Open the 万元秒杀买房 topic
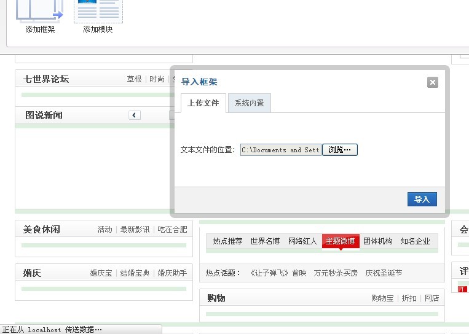Screen dimensions: 469x334 (336, 273)
